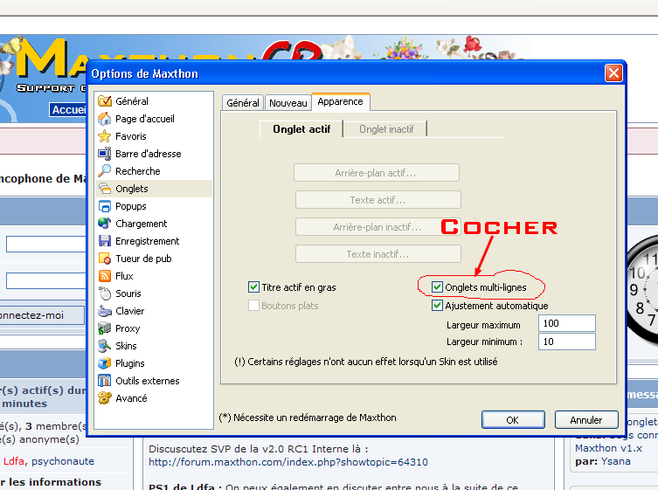The height and width of the screenshot is (490, 658).
Task: Click the Annuler button
Action: point(586,419)
